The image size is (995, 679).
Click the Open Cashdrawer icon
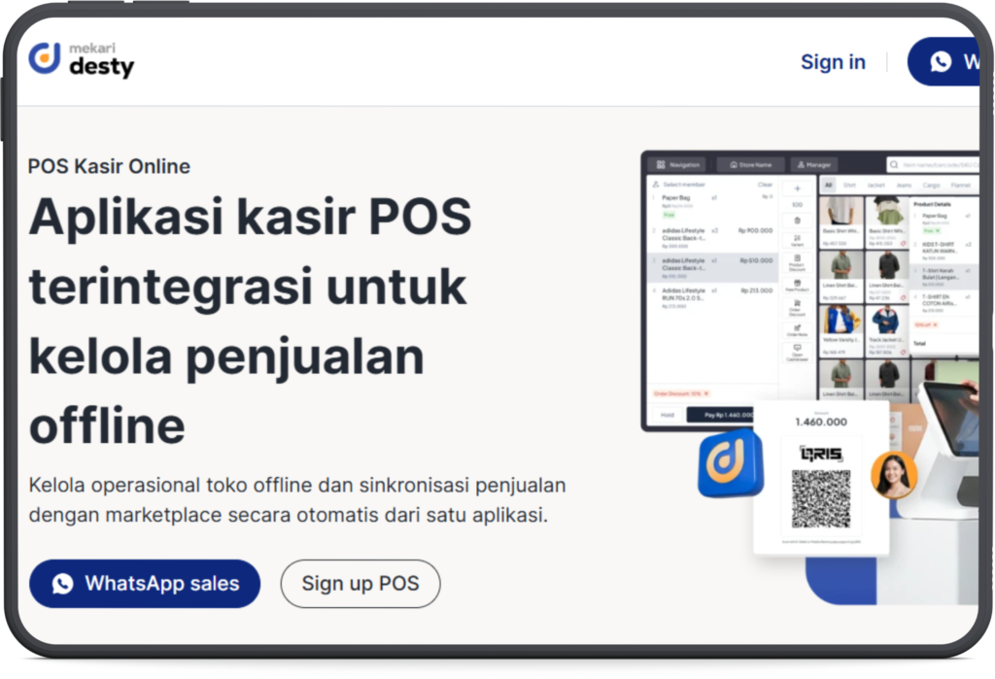[x=798, y=352]
